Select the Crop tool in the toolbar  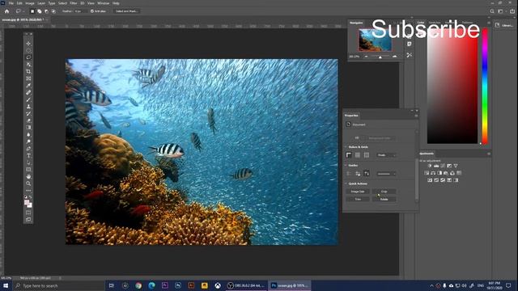coord(28,72)
